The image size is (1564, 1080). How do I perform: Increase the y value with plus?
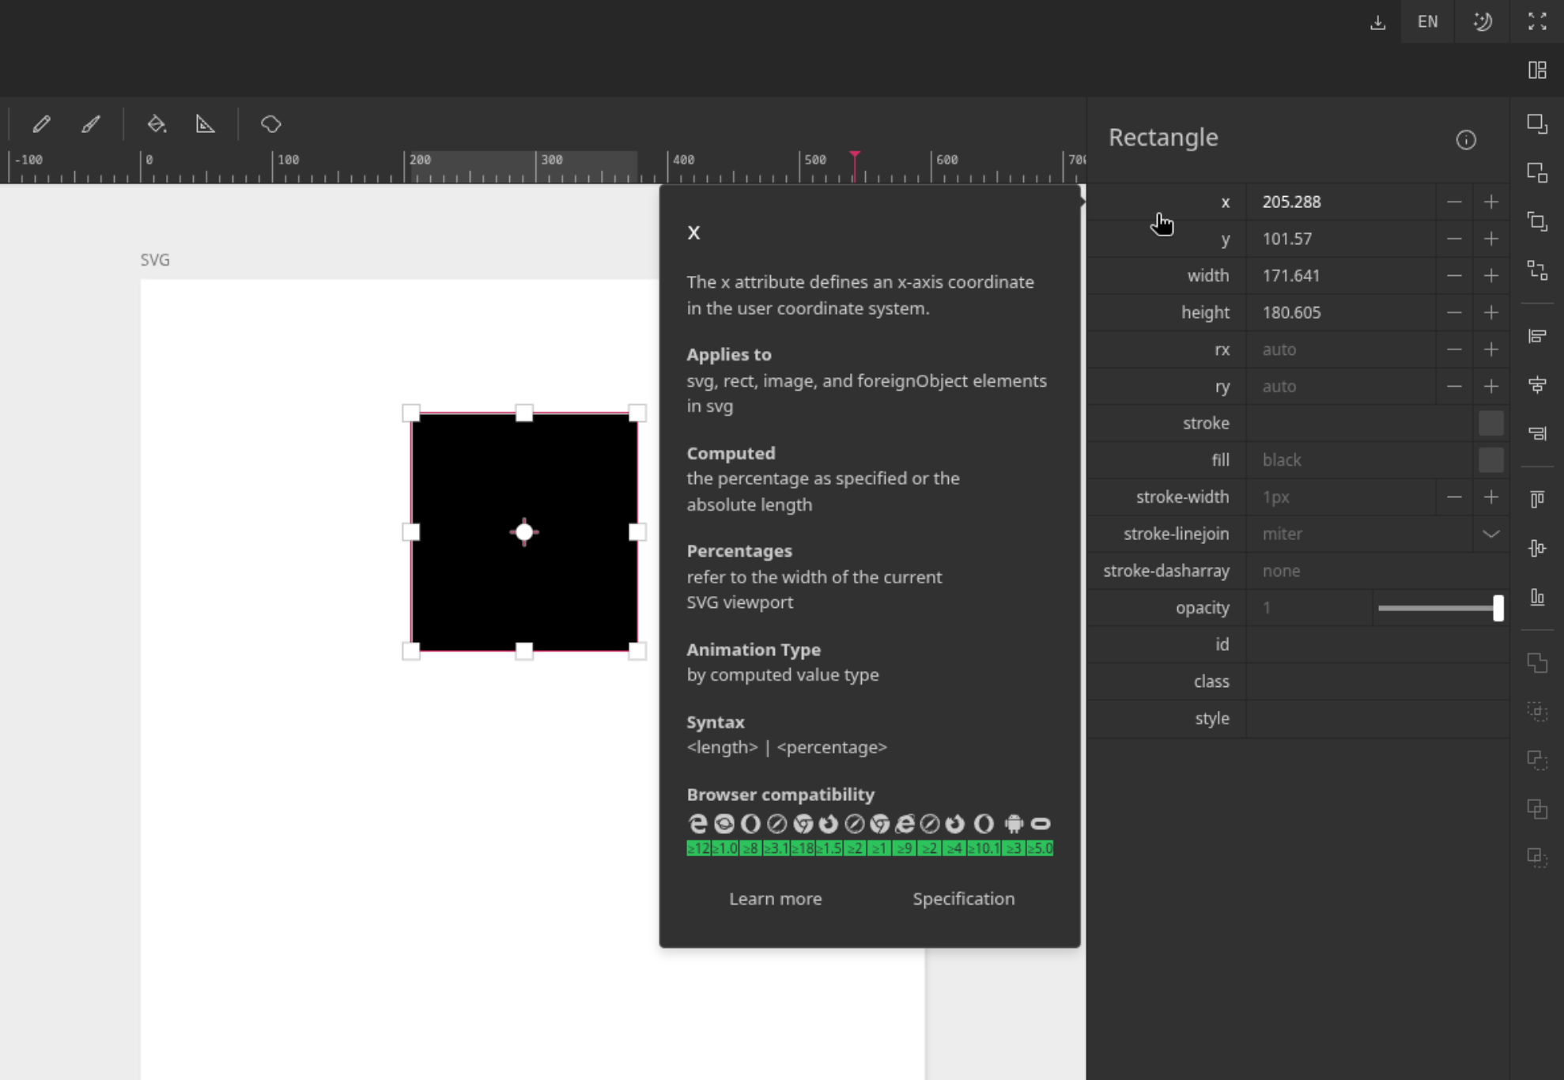click(1491, 239)
